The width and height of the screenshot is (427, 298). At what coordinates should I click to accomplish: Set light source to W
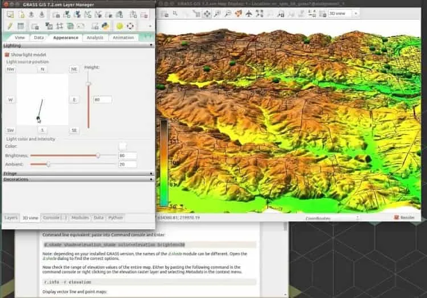click(x=11, y=99)
